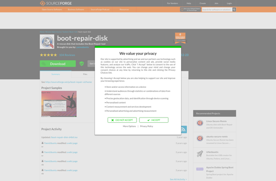Viewport: 276px width, 181px height.
Task: Click the boot-repair-disk heading text
Action: pos(82,38)
